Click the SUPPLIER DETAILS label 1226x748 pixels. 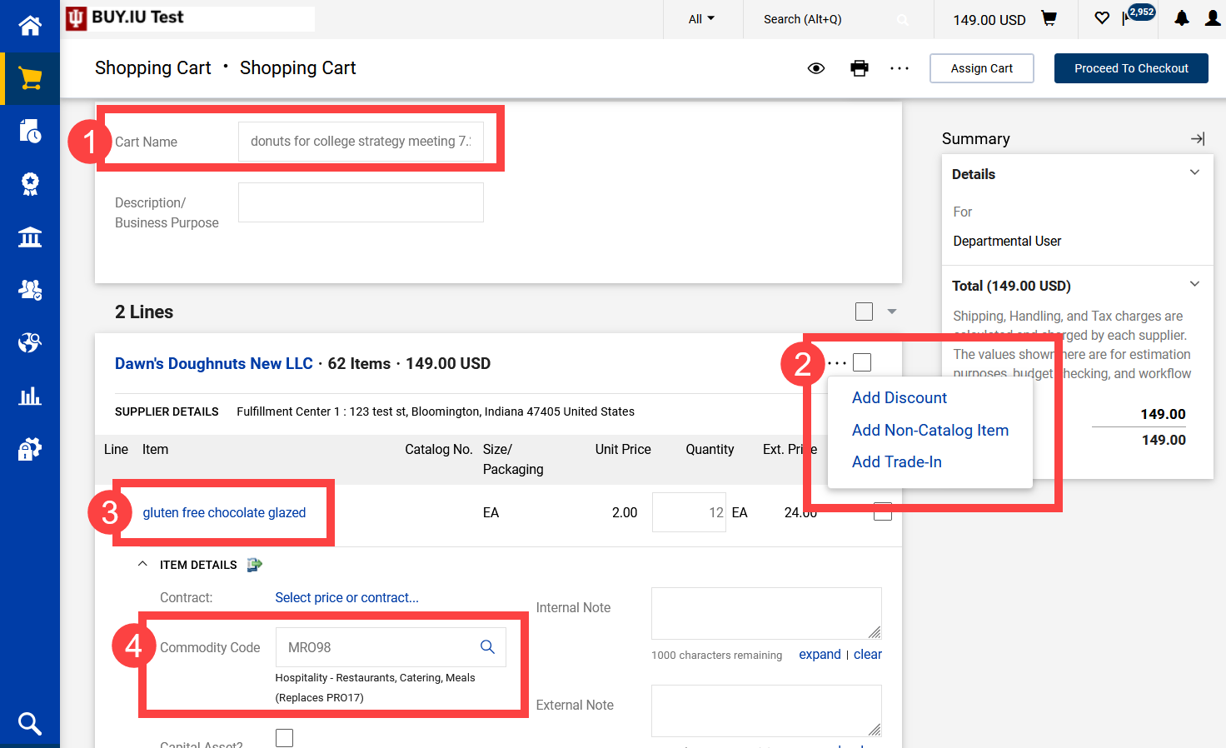(167, 411)
